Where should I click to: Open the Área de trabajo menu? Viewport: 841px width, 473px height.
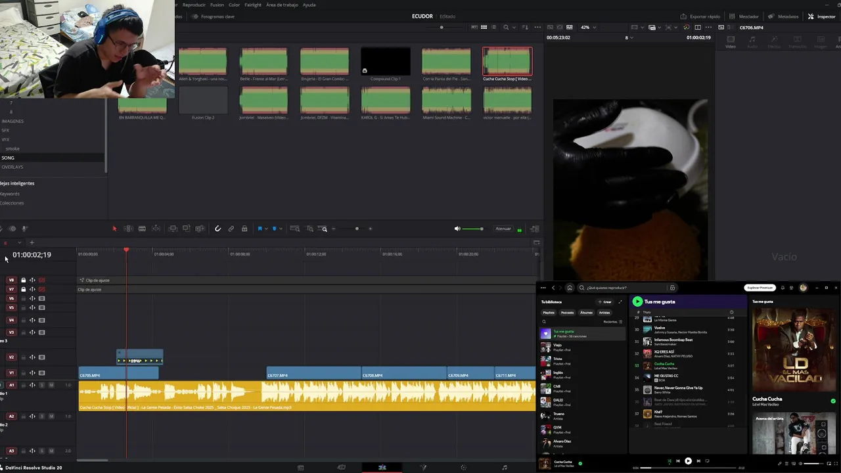(x=281, y=5)
